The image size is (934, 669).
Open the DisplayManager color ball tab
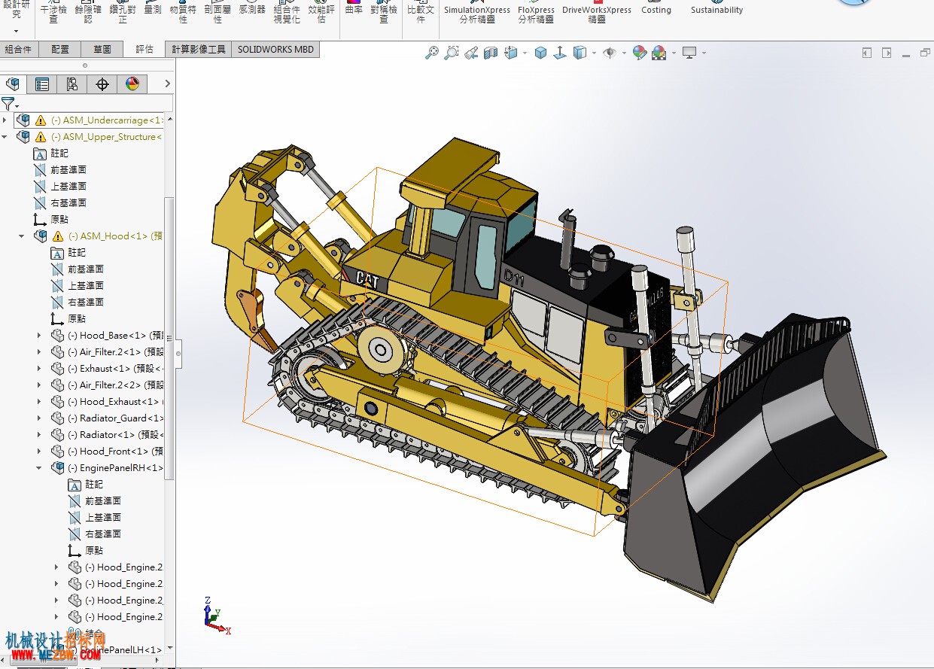coord(132,84)
